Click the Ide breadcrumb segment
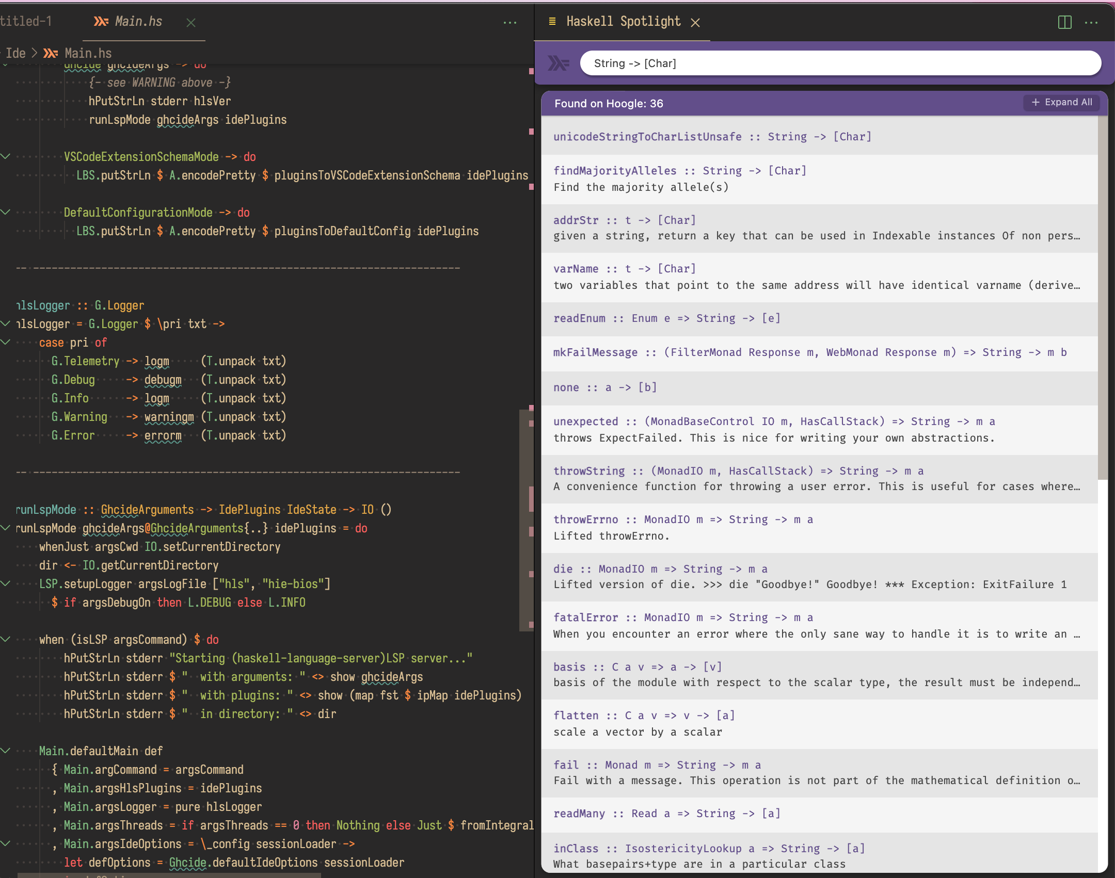1115x878 pixels. pos(15,53)
